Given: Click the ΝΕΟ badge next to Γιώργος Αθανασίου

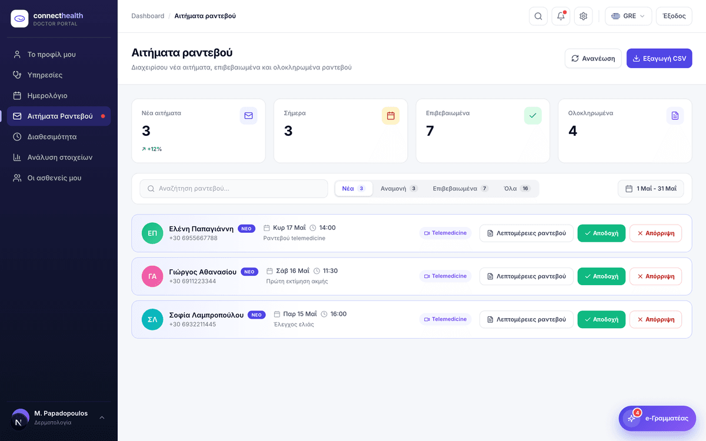Looking at the screenshot, I should 249,272.
